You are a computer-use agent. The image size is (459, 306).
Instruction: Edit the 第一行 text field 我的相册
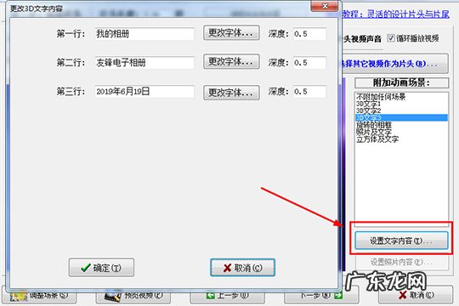coord(144,34)
